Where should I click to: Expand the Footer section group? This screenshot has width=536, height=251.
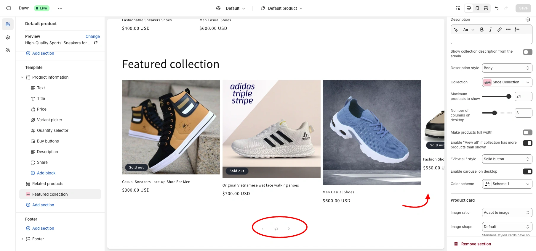(x=22, y=239)
